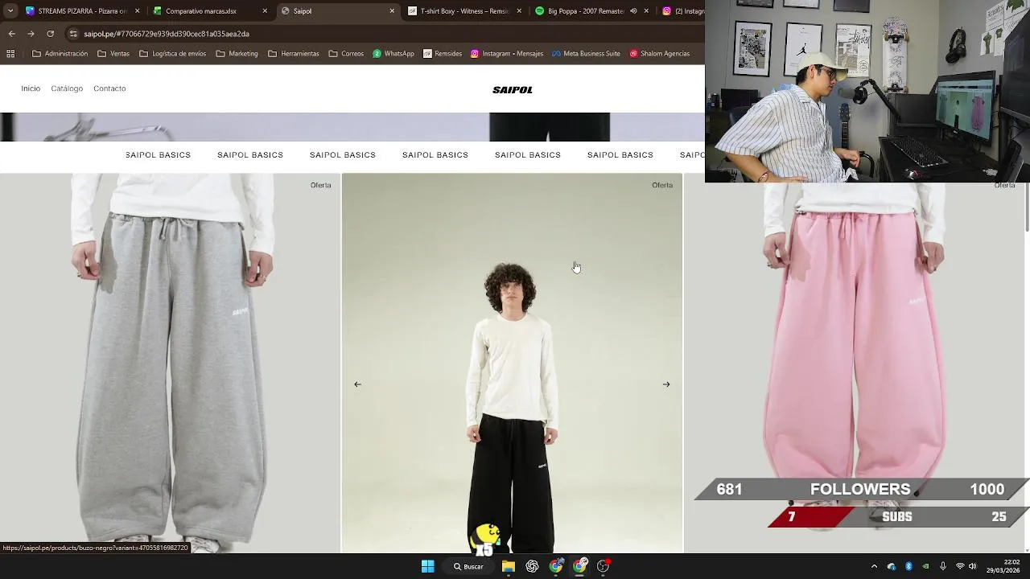Show hidden system tray icons
The width and height of the screenshot is (1030, 579).
(x=874, y=566)
